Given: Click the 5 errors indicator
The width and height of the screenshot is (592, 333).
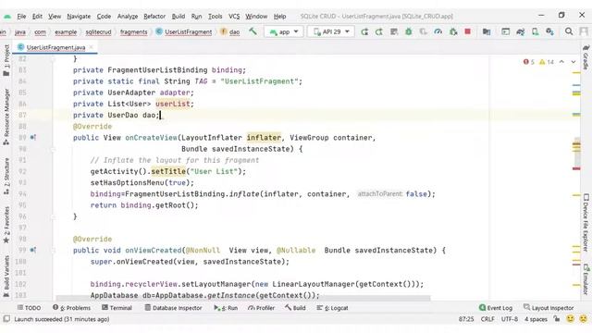Looking at the screenshot, I should [x=529, y=62].
